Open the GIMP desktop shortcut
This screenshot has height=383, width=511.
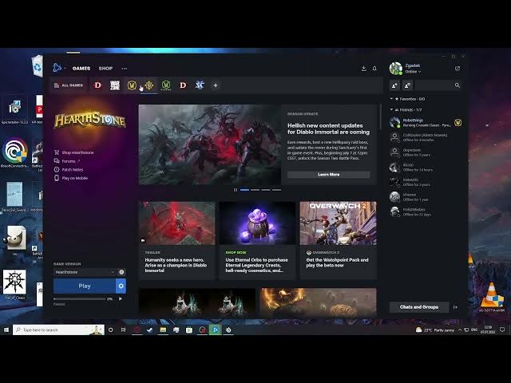click(14, 239)
